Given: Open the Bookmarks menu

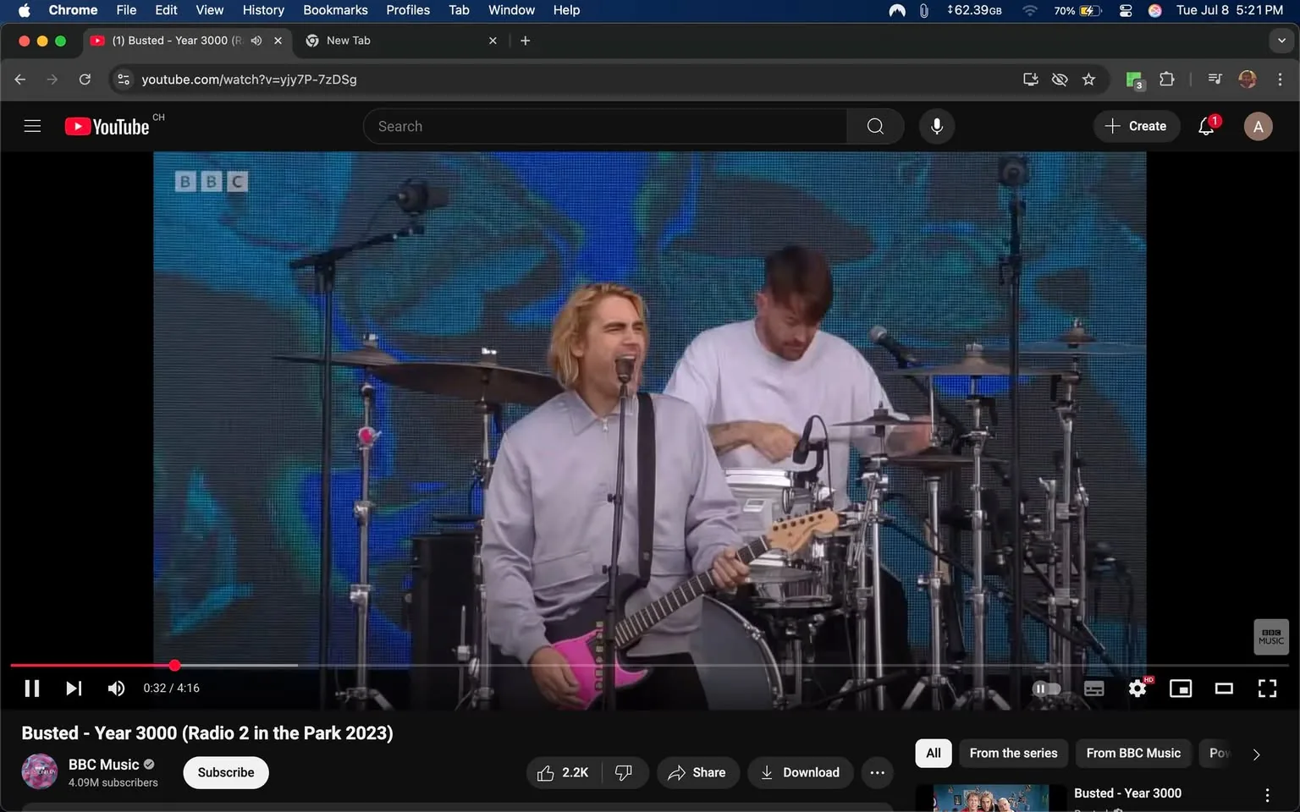Looking at the screenshot, I should click(x=334, y=10).
